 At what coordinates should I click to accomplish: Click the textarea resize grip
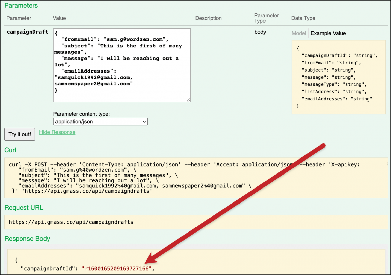pos(189,100)
